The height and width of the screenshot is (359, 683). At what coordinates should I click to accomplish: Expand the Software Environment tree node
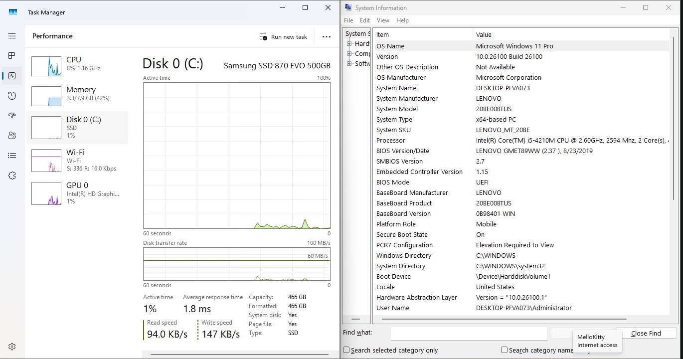349,64
